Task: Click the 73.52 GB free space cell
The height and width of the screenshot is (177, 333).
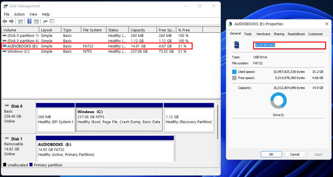Action: click(x=166, y=51)
